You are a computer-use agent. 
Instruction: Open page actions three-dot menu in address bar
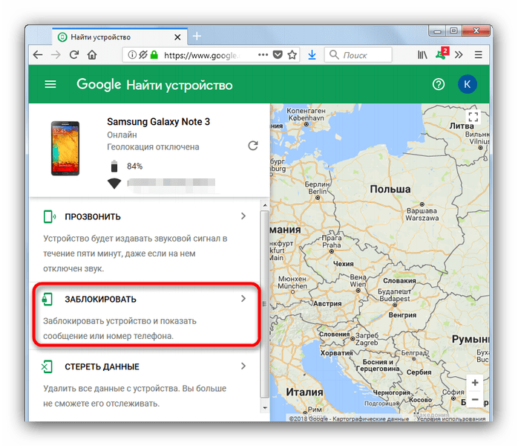[262, 55]
